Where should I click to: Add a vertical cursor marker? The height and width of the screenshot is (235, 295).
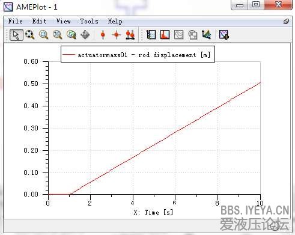click(x=103, y=35)
